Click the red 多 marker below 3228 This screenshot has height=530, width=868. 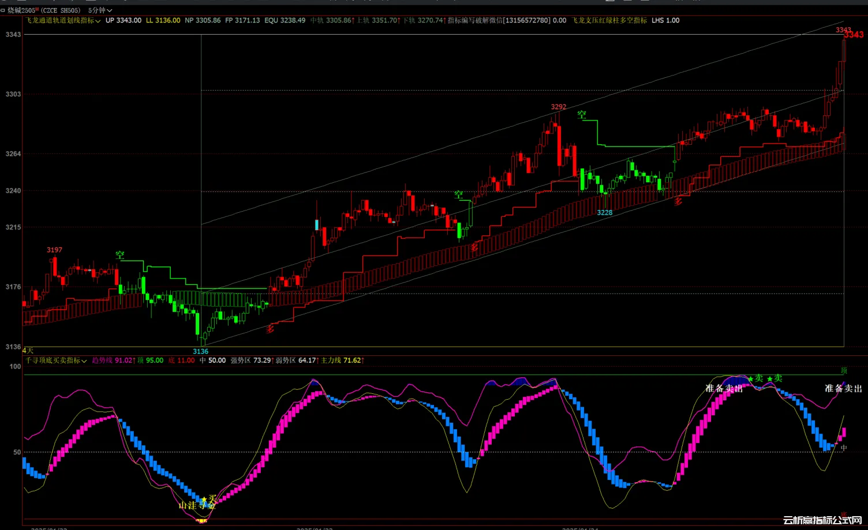[678, 201]
